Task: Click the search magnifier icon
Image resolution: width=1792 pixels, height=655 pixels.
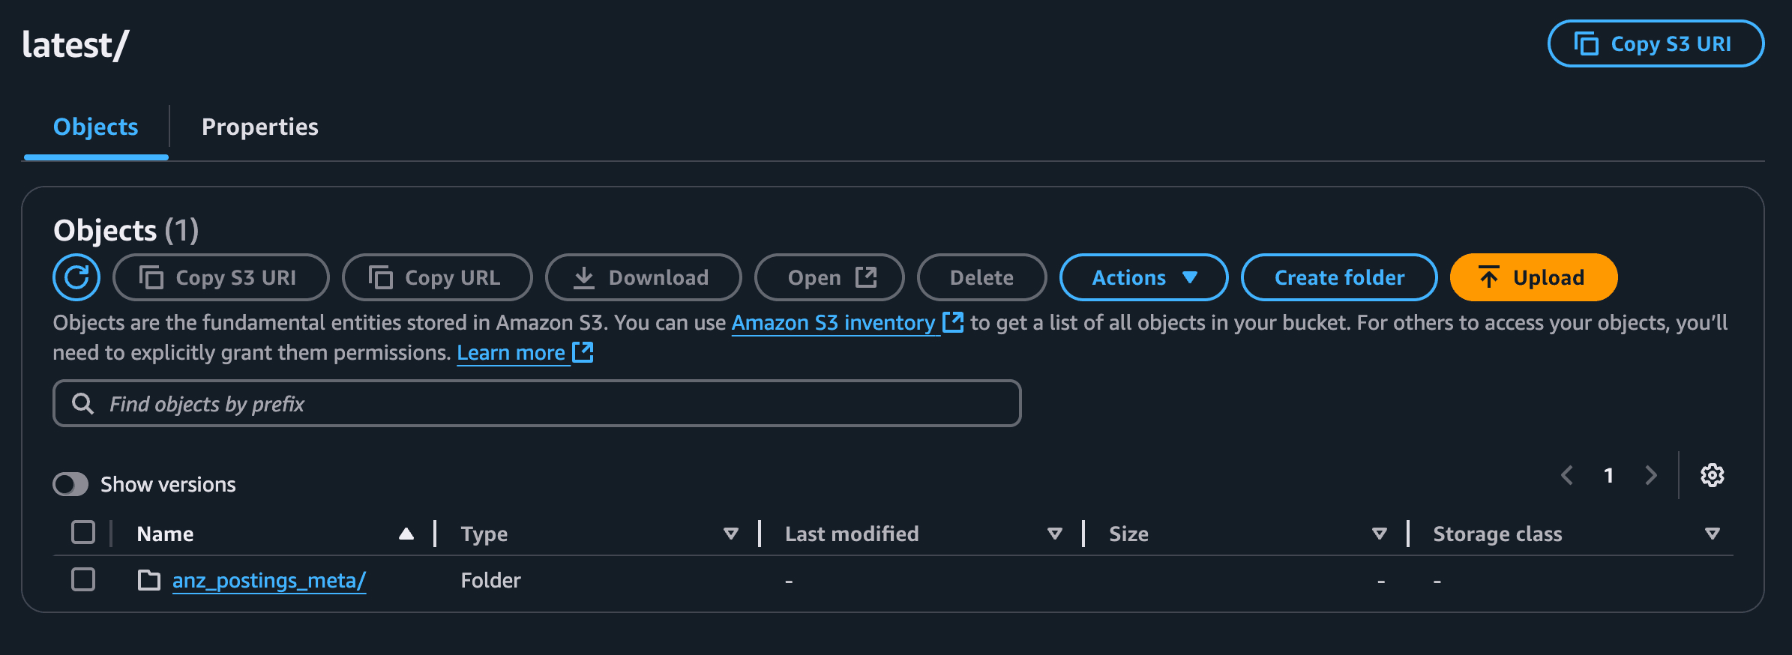Action: click(82, 404)
